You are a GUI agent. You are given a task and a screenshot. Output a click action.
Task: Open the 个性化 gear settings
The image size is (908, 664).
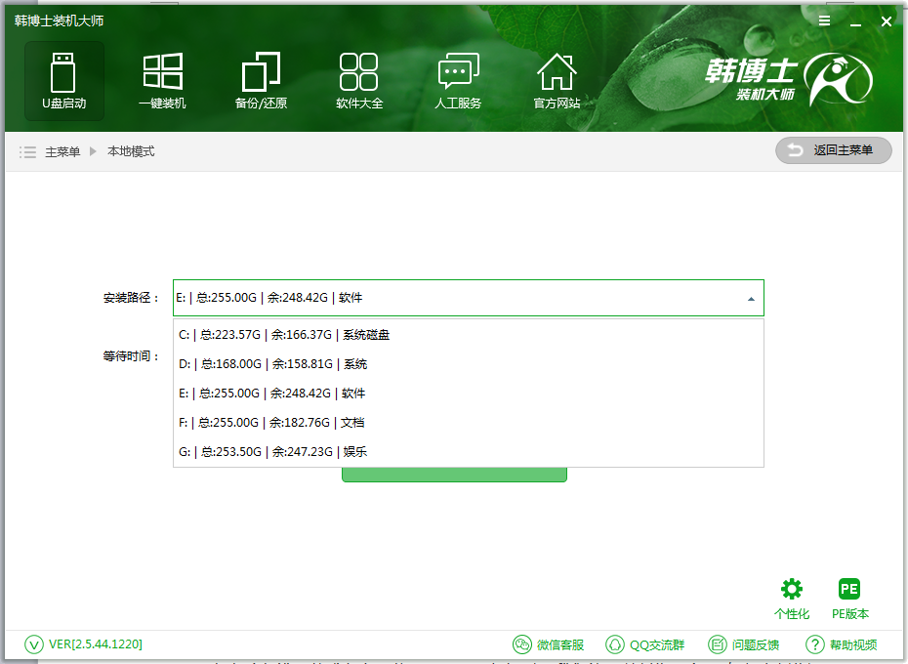792,600
